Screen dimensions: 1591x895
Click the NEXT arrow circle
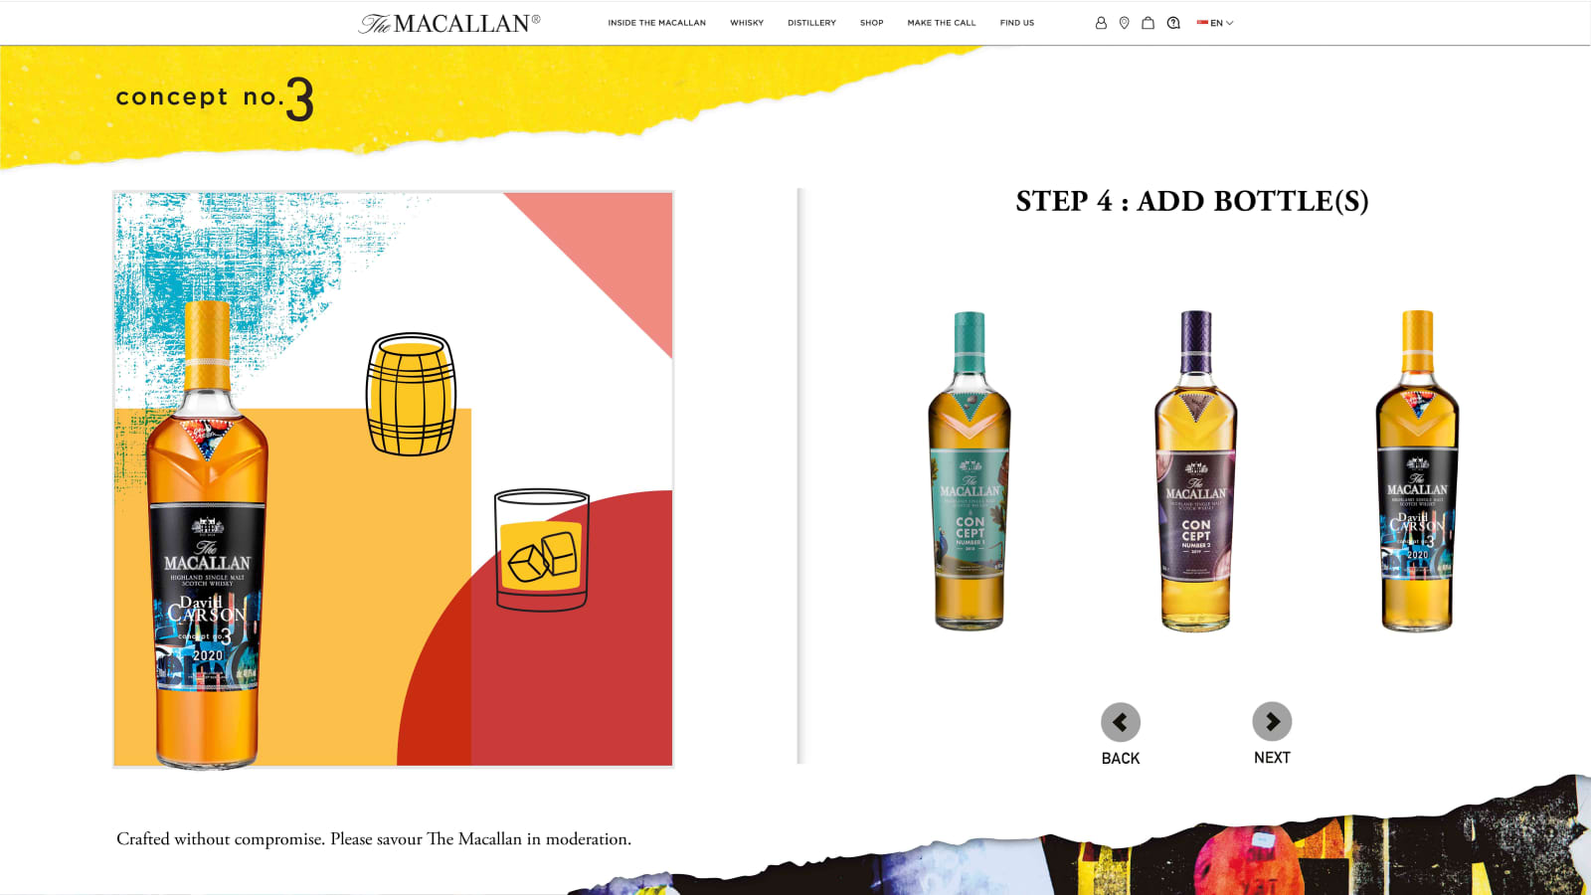click(x=1272, y=722)
